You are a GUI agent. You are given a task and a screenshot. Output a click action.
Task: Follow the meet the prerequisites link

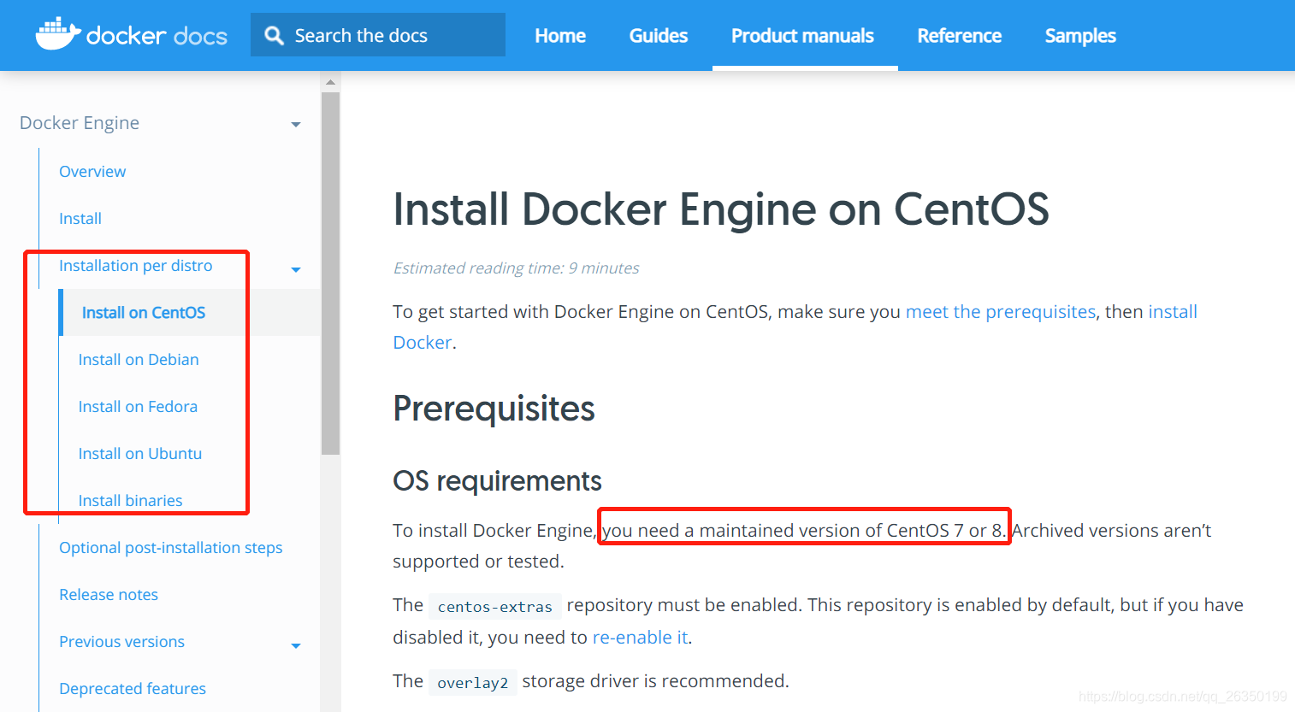coord(1001,312)
